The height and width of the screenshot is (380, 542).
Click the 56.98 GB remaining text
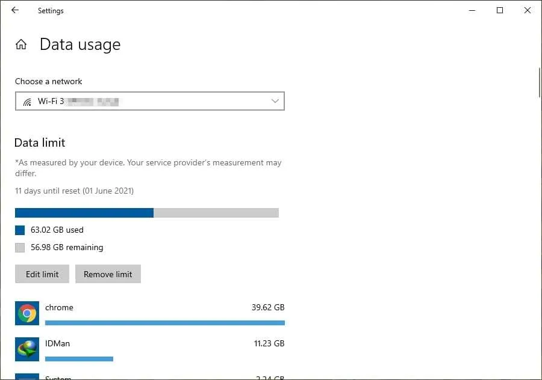pos(67,248)
